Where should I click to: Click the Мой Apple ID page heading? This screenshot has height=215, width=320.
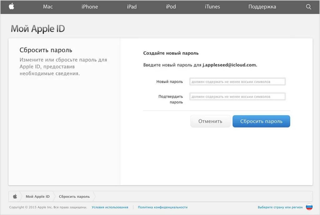click(x=38, y=29)
